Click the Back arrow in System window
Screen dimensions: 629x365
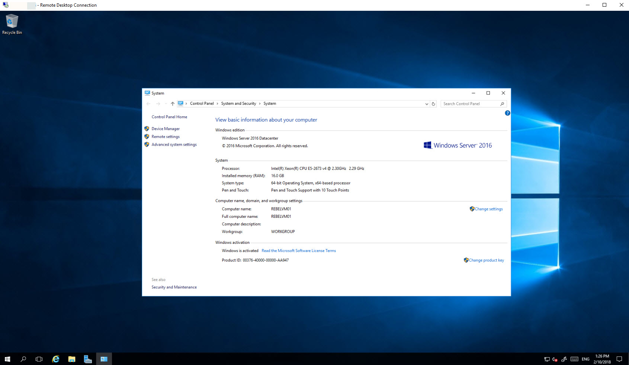pos(149,104)
